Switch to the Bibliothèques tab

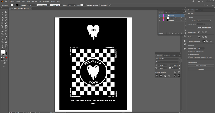coord(199,10)
